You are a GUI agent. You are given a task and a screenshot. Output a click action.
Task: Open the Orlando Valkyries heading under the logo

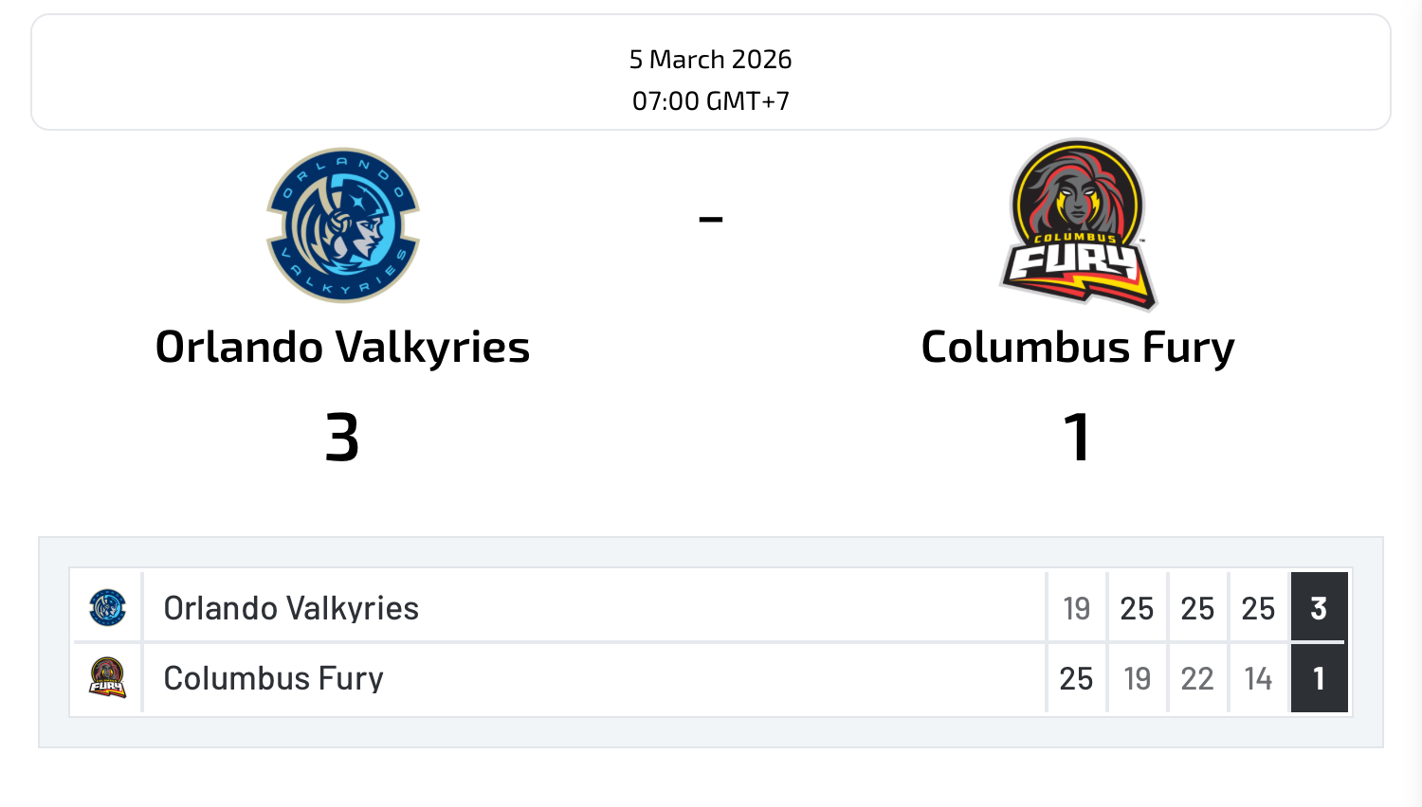(x=342, y=347)
